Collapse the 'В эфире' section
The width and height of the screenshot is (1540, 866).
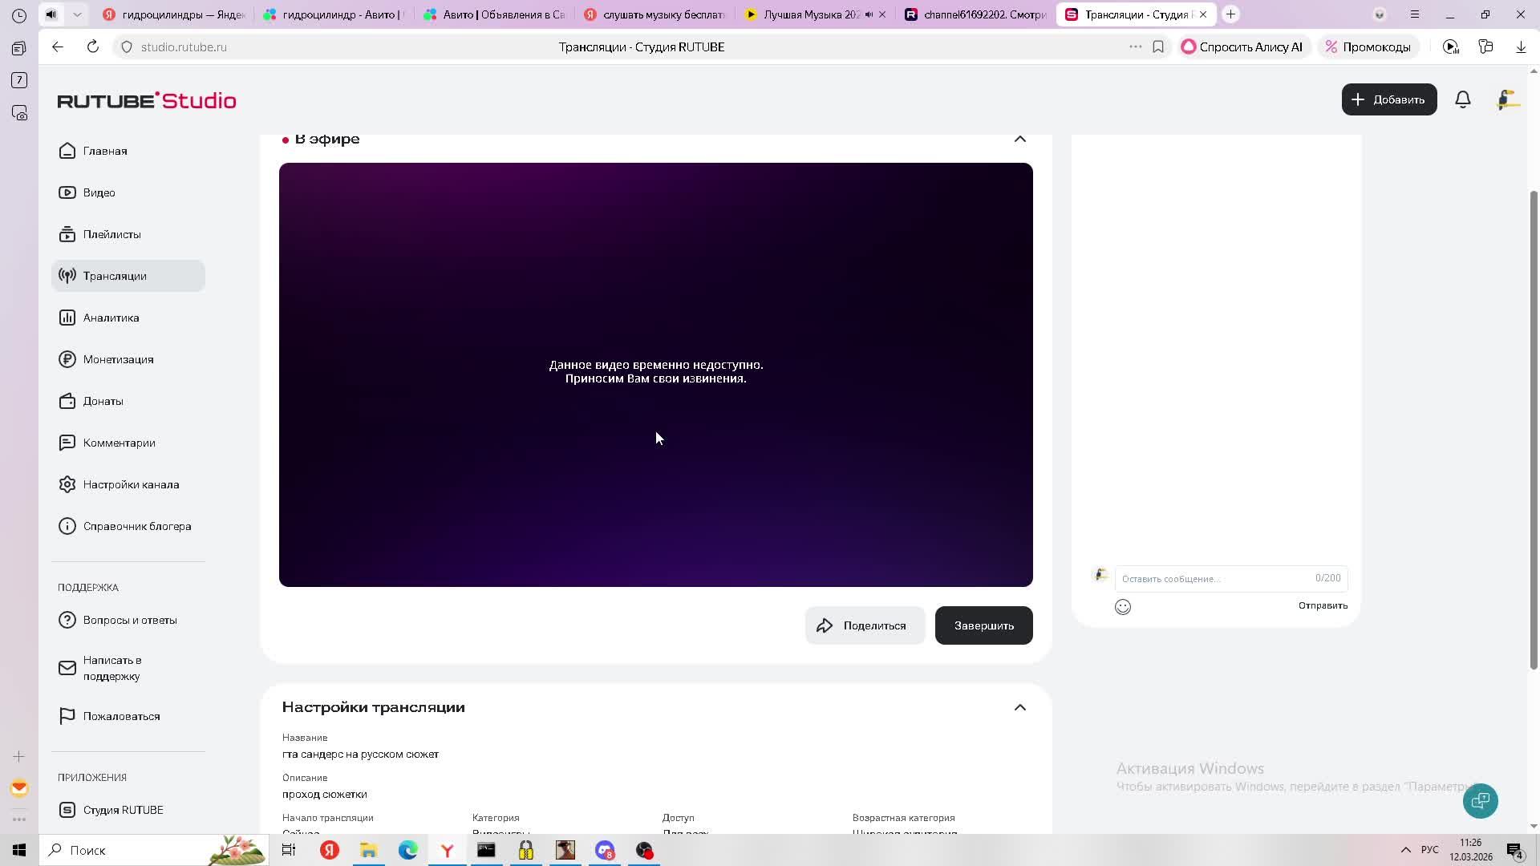coord(1019,139)
